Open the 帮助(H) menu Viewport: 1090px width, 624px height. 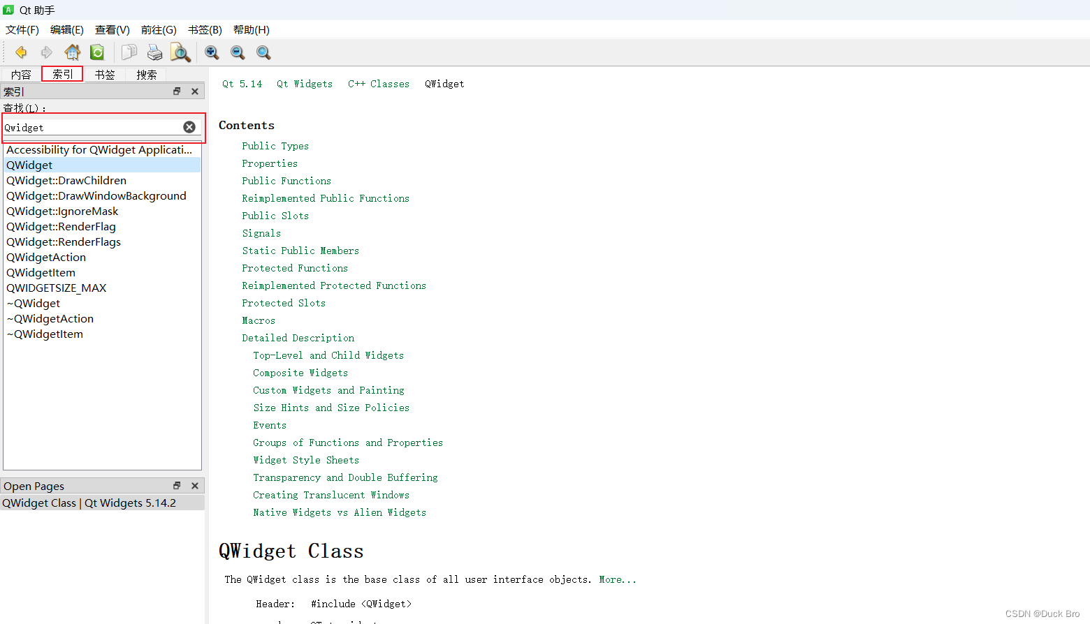252,30
